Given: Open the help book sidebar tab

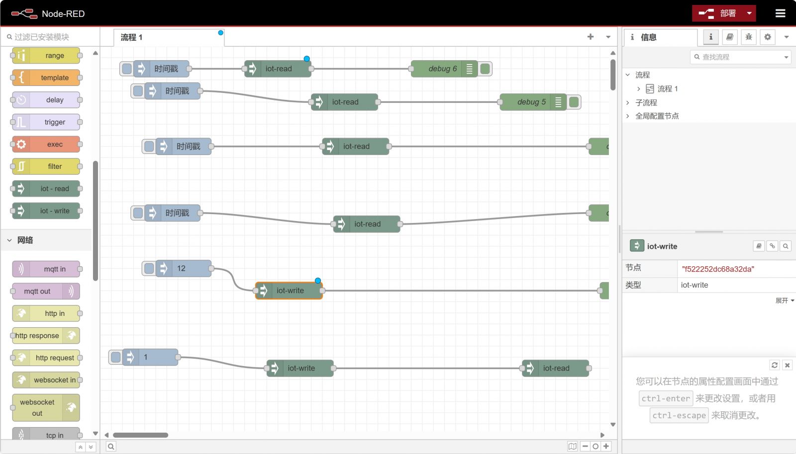Looking at the screenshot, I should tap(729, 37).
